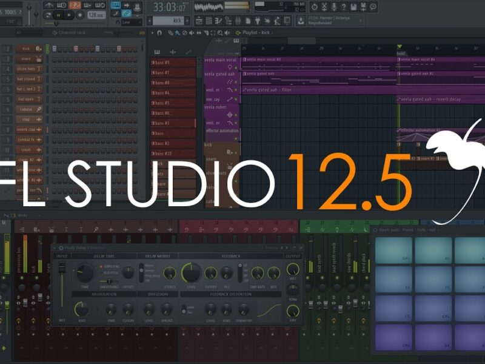This screenshot has height=364, width=485.
Task: Select the snare channel button
Action: tap(29, 59)
